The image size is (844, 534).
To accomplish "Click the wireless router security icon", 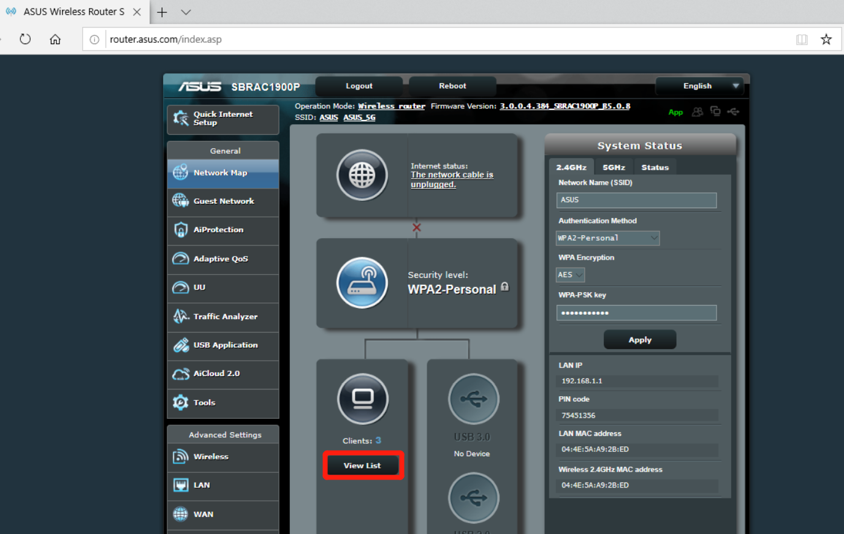I will [362, 283].
